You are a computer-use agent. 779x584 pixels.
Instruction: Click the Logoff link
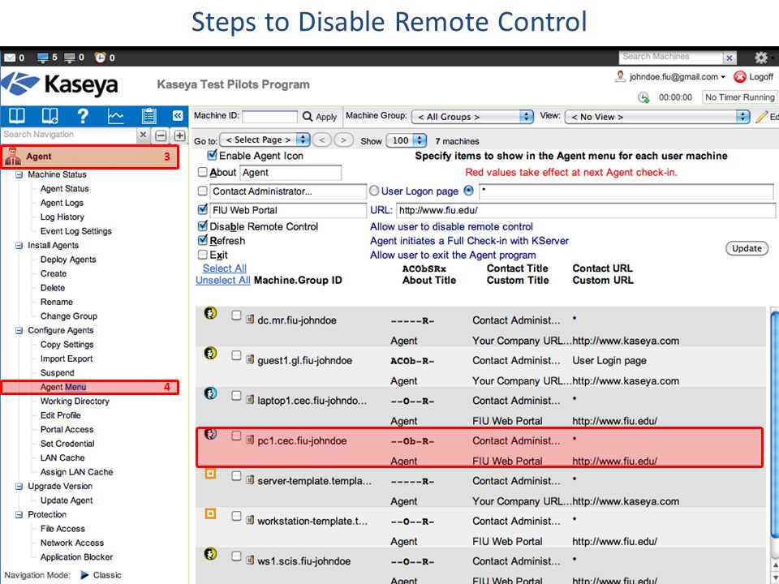click(761, 77)
